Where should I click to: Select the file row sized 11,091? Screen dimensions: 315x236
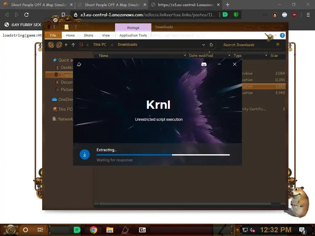[264, 80]
